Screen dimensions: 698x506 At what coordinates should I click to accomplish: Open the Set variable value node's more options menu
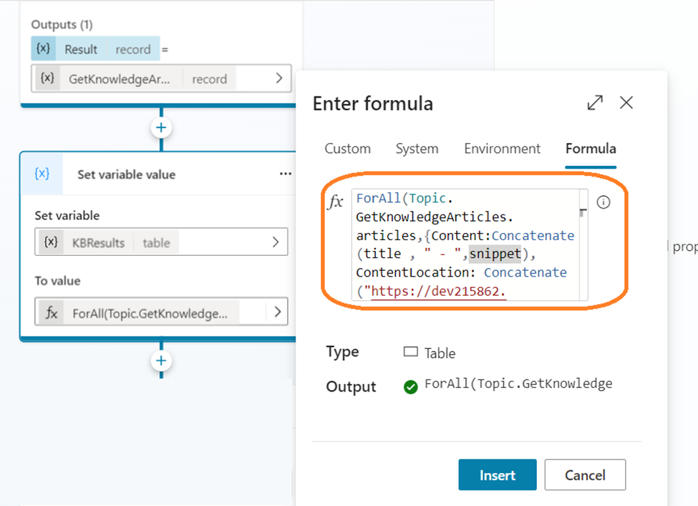286,174
